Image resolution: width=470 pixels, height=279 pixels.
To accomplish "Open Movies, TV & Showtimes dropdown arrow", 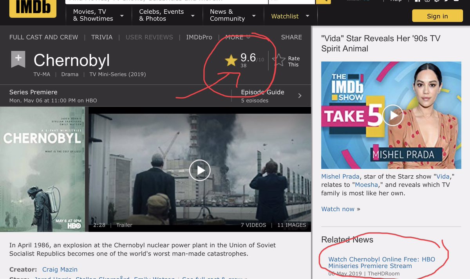I will pyautogui.click(x=122, y=16).
